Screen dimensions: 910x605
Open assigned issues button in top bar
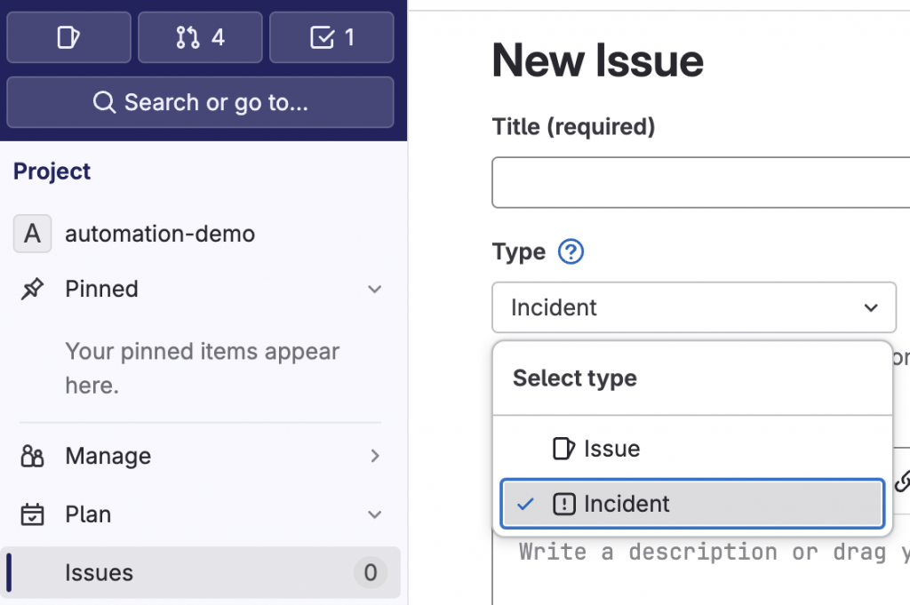(x=68, y=37)
